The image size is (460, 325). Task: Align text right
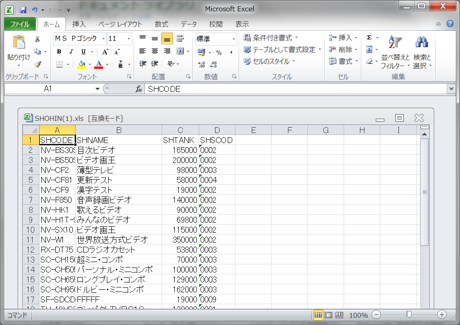[167, 51]
